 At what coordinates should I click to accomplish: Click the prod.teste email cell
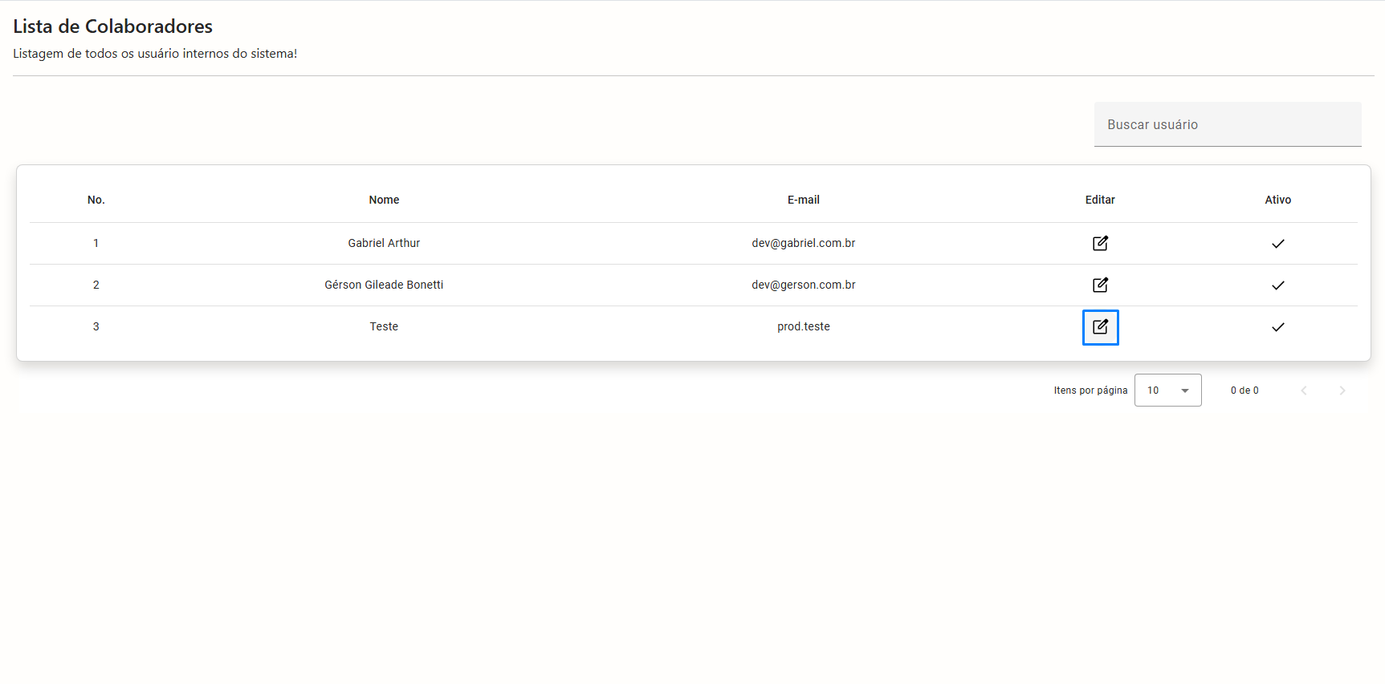point(803,326)
